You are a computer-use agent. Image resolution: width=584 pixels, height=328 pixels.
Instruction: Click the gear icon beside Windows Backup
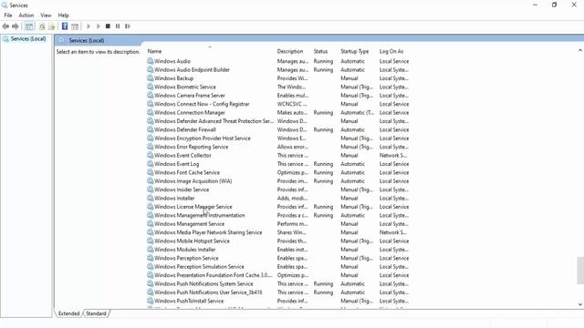pos(150,78)
